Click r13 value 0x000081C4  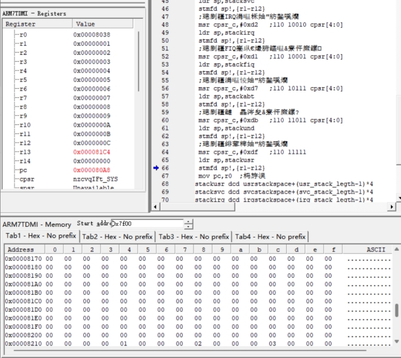click(92, 152)
